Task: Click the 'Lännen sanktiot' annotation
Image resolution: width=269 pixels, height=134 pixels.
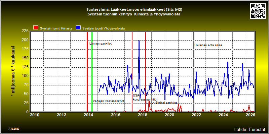Action: [x=101, y=44]
